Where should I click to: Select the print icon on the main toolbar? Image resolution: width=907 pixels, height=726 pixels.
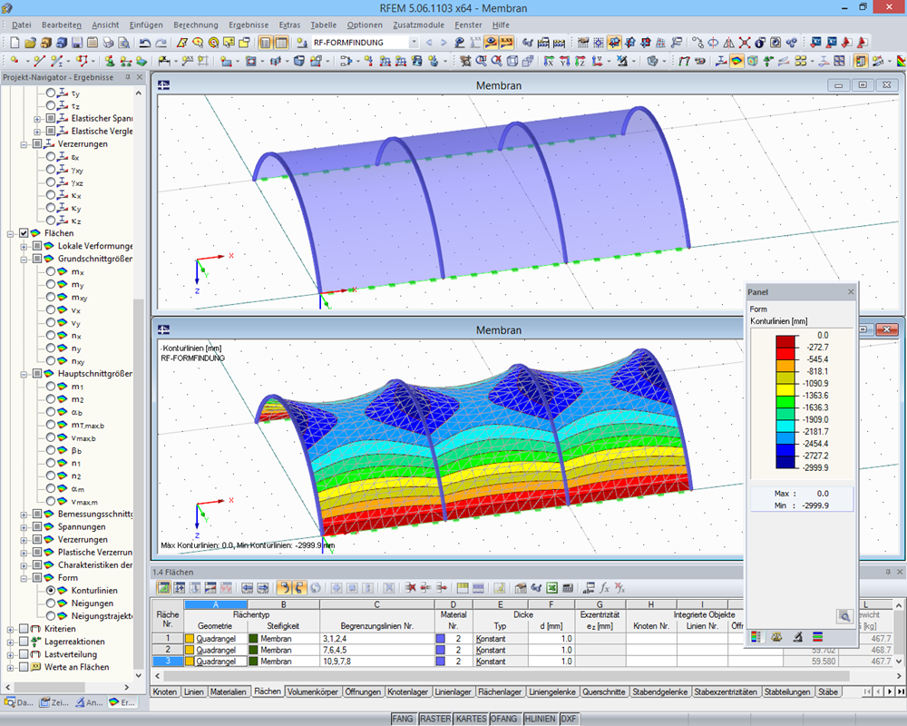[x=107, y=44]
